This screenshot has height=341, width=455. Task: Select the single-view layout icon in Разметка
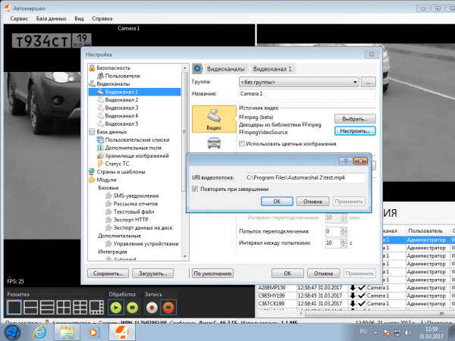pos(14,308)
